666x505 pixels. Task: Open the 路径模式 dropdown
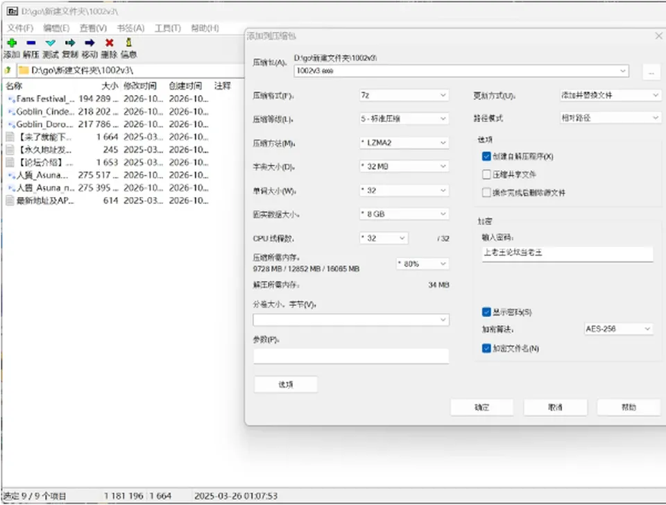(610, 118)
